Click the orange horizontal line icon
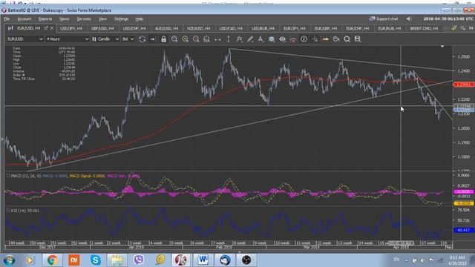Screen dimensions: 475x267 pos(325,39)
